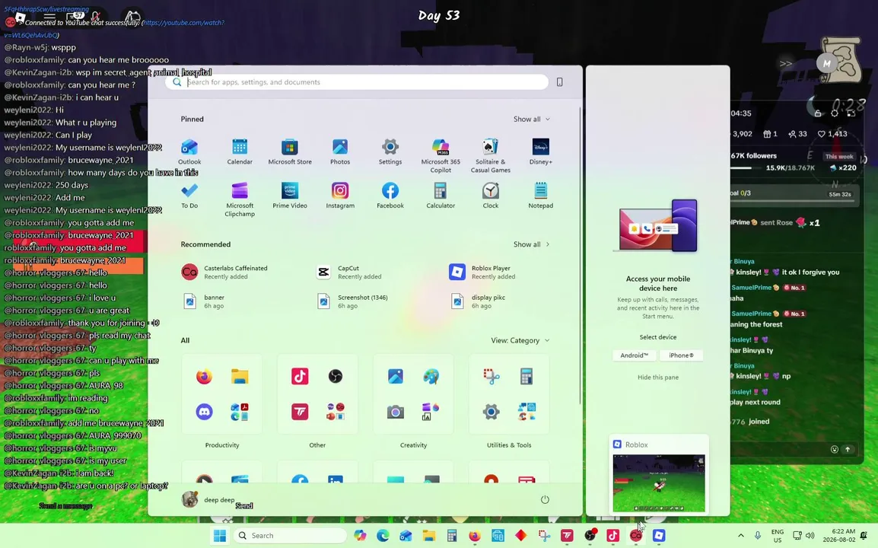Open the pinned Photos app
Screen dimensions: 878x548
click(x=340, y=152)
